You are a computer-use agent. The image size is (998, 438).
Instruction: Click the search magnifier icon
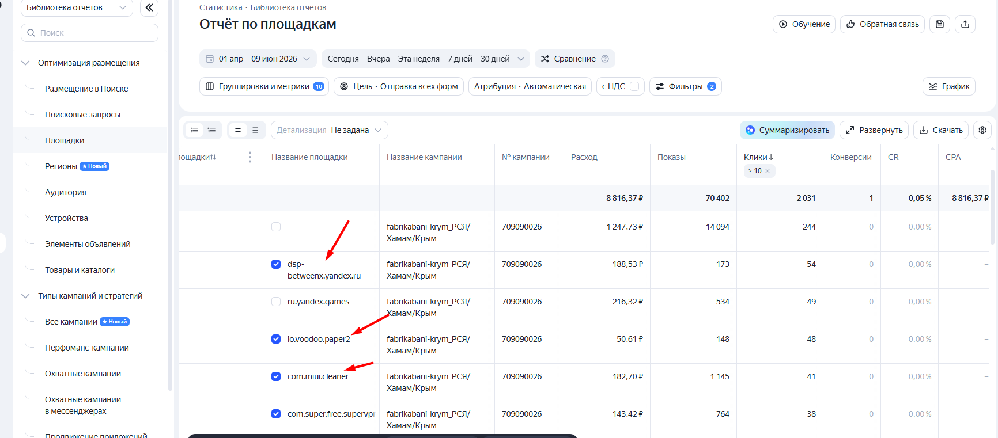tap(31, 33)
